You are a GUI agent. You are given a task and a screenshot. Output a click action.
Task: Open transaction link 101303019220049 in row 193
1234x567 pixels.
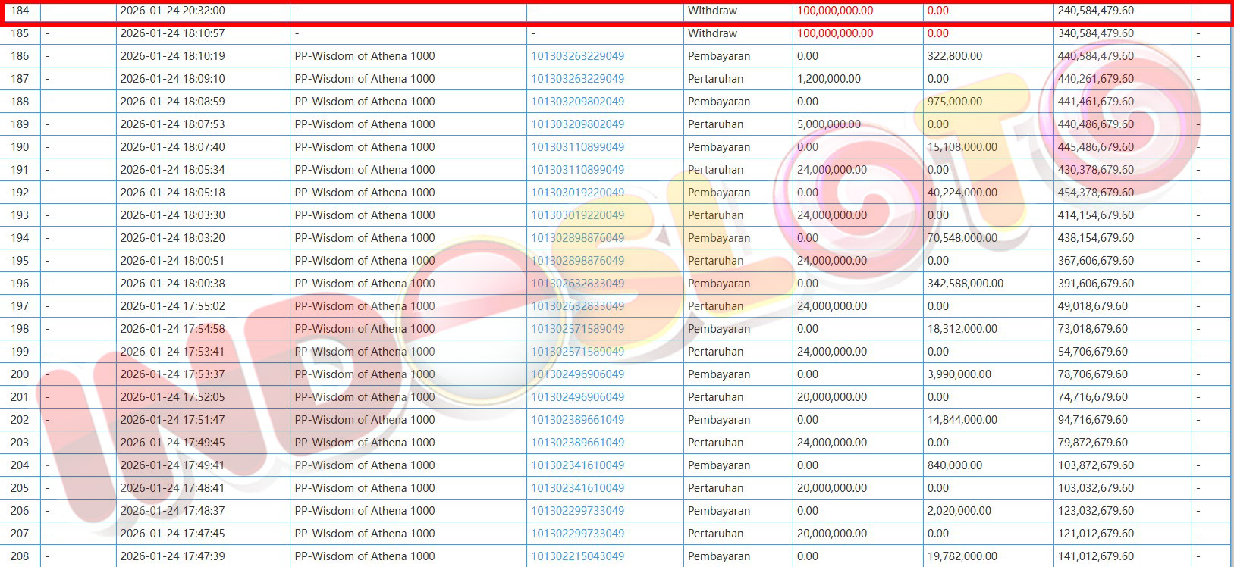pyautogui.click(x=577, y=215)
